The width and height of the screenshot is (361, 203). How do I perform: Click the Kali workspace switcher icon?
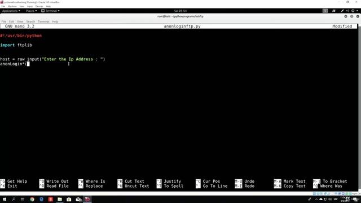[325, 11]
